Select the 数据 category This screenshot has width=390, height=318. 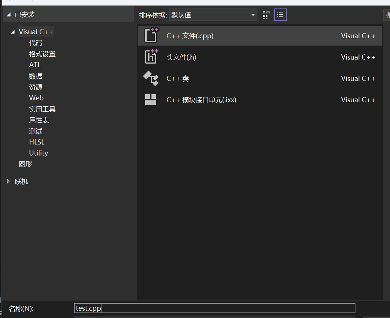[36, 76]
